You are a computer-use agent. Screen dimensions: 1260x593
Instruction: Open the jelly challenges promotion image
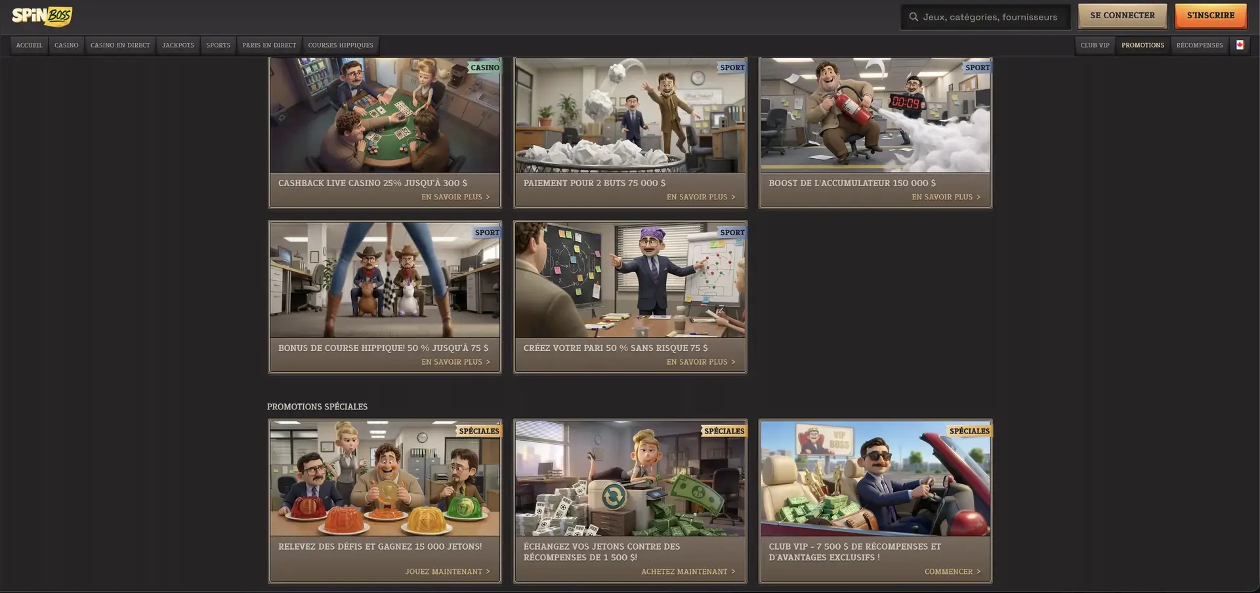(385, 479)
